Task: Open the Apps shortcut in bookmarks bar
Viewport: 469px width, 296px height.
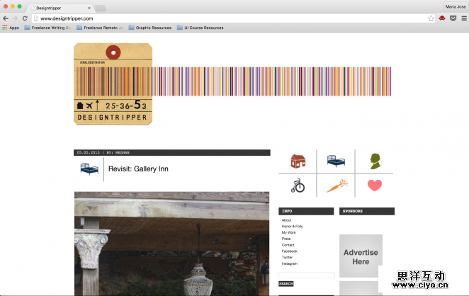Action: click(11, 28)
